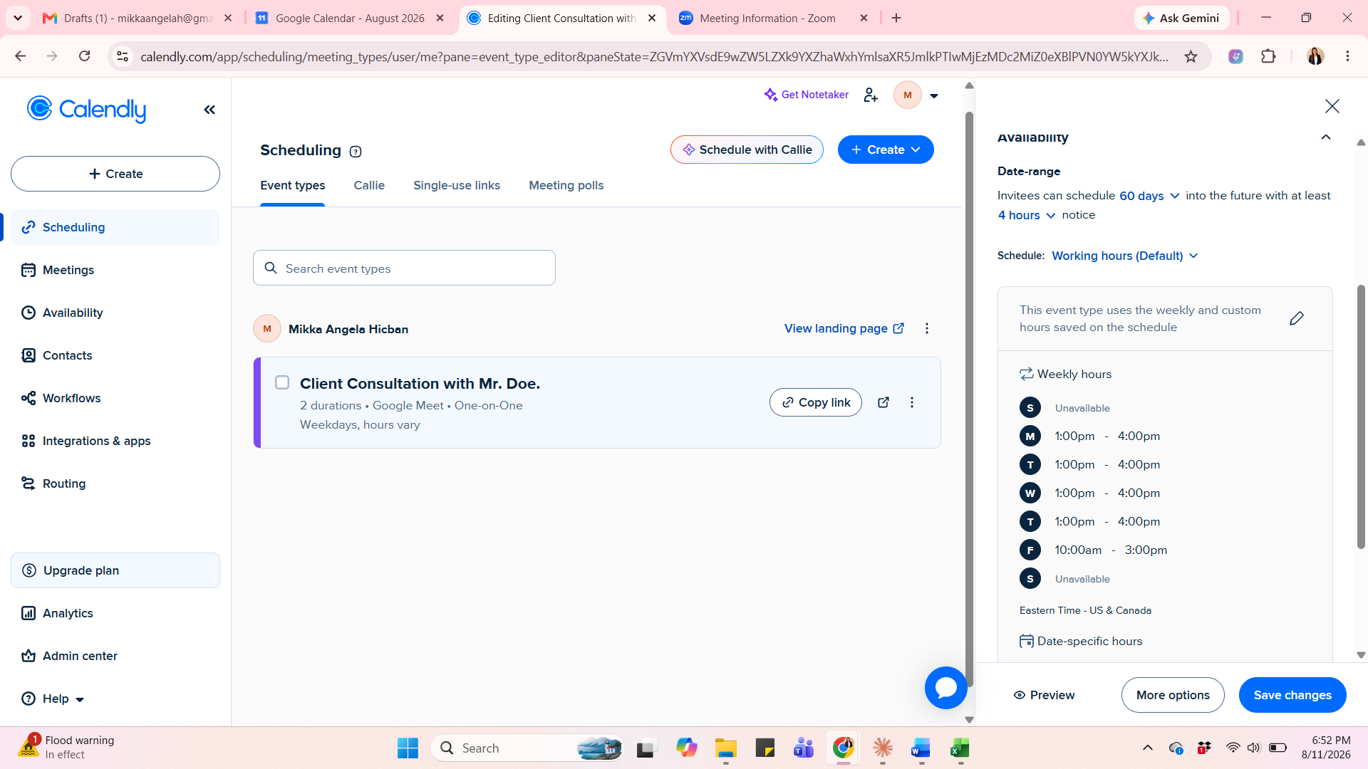
Task: Open event in new window icon beside Copy link
Action: click(x=883, y=402)
